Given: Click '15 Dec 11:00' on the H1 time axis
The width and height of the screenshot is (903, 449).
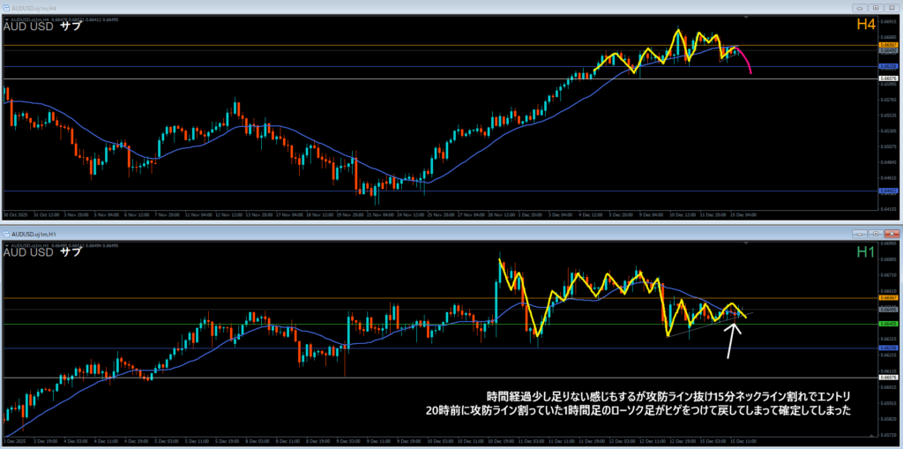Looking at the screenshot, I should tap(744, 440).
